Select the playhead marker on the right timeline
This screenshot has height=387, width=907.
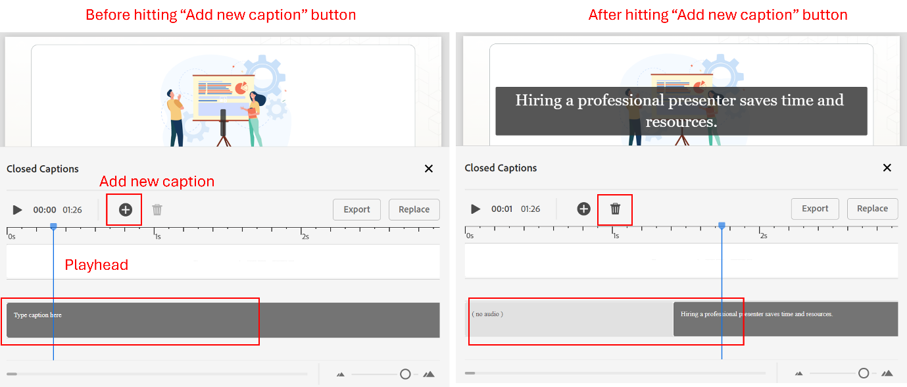tap(722, 225)
